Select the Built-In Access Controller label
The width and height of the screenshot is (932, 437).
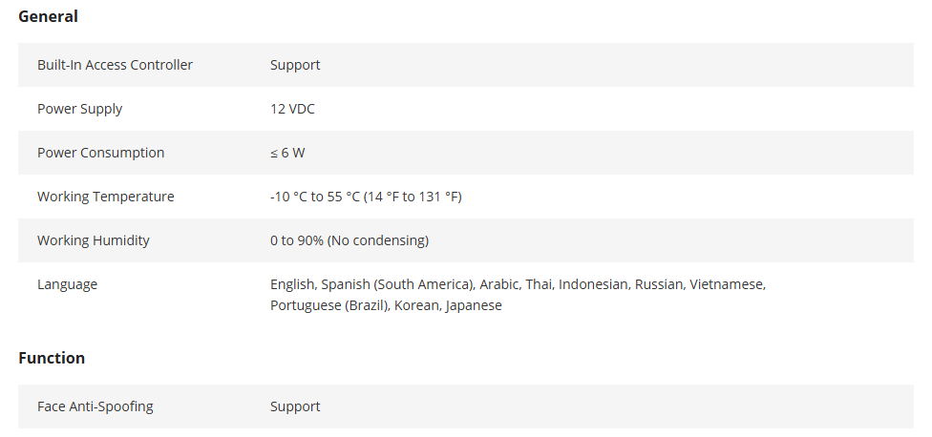[115, 65]
